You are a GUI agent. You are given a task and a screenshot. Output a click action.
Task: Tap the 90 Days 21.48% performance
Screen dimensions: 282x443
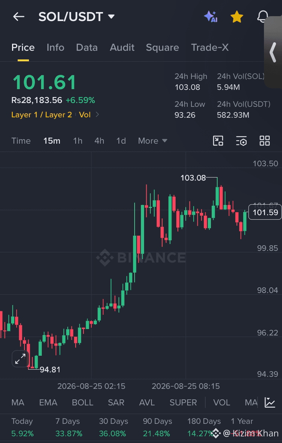[158, 427]
